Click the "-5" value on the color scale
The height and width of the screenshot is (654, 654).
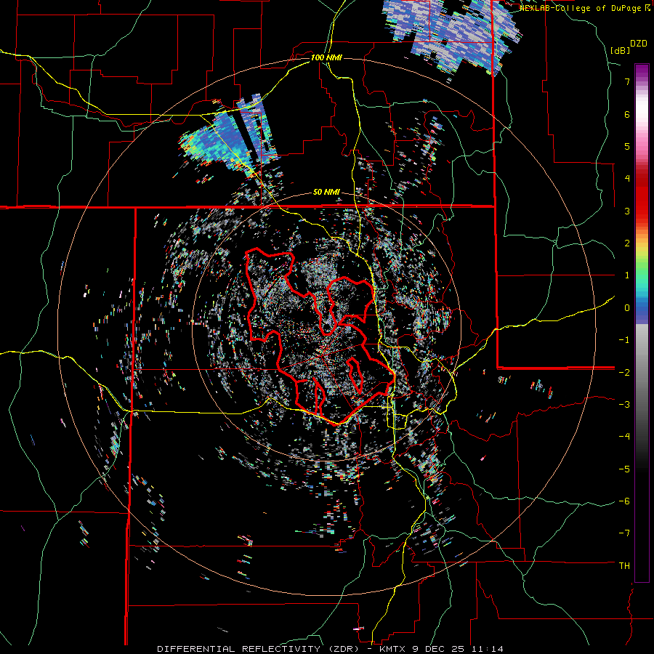tap(624, 469)
